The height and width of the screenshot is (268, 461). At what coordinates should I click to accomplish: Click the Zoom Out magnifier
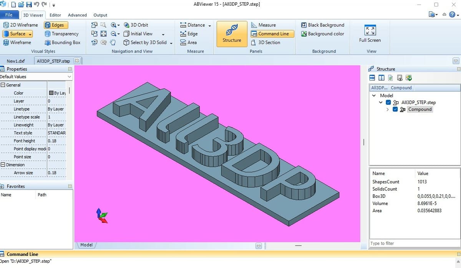point(114,34)
